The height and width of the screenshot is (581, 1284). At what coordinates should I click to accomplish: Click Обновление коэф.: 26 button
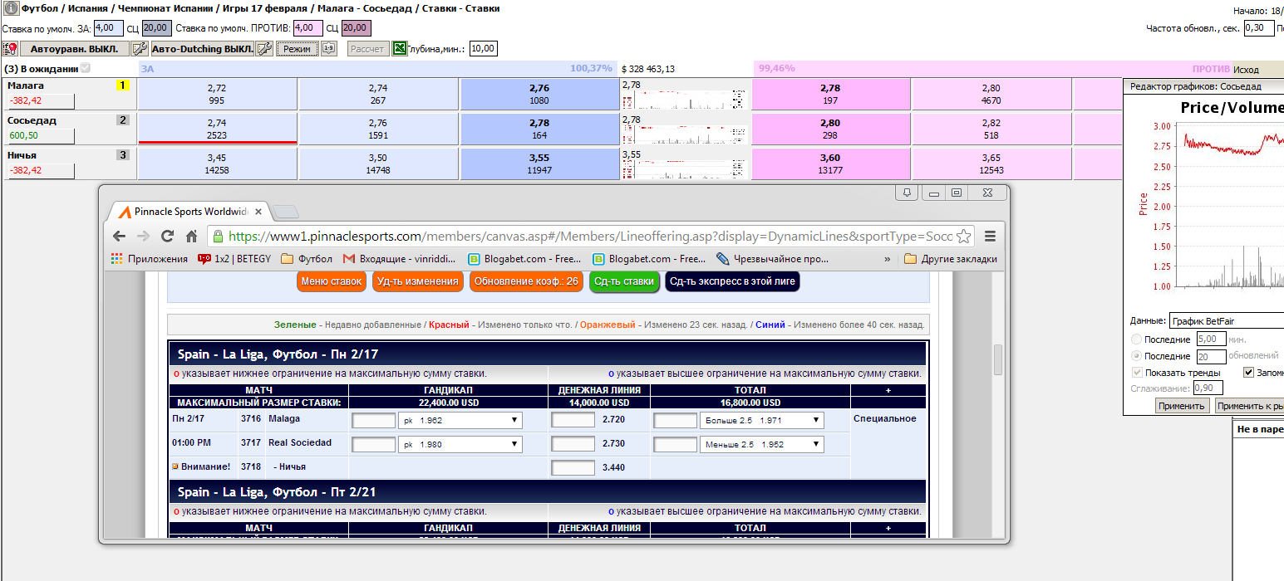click(526, 281)
